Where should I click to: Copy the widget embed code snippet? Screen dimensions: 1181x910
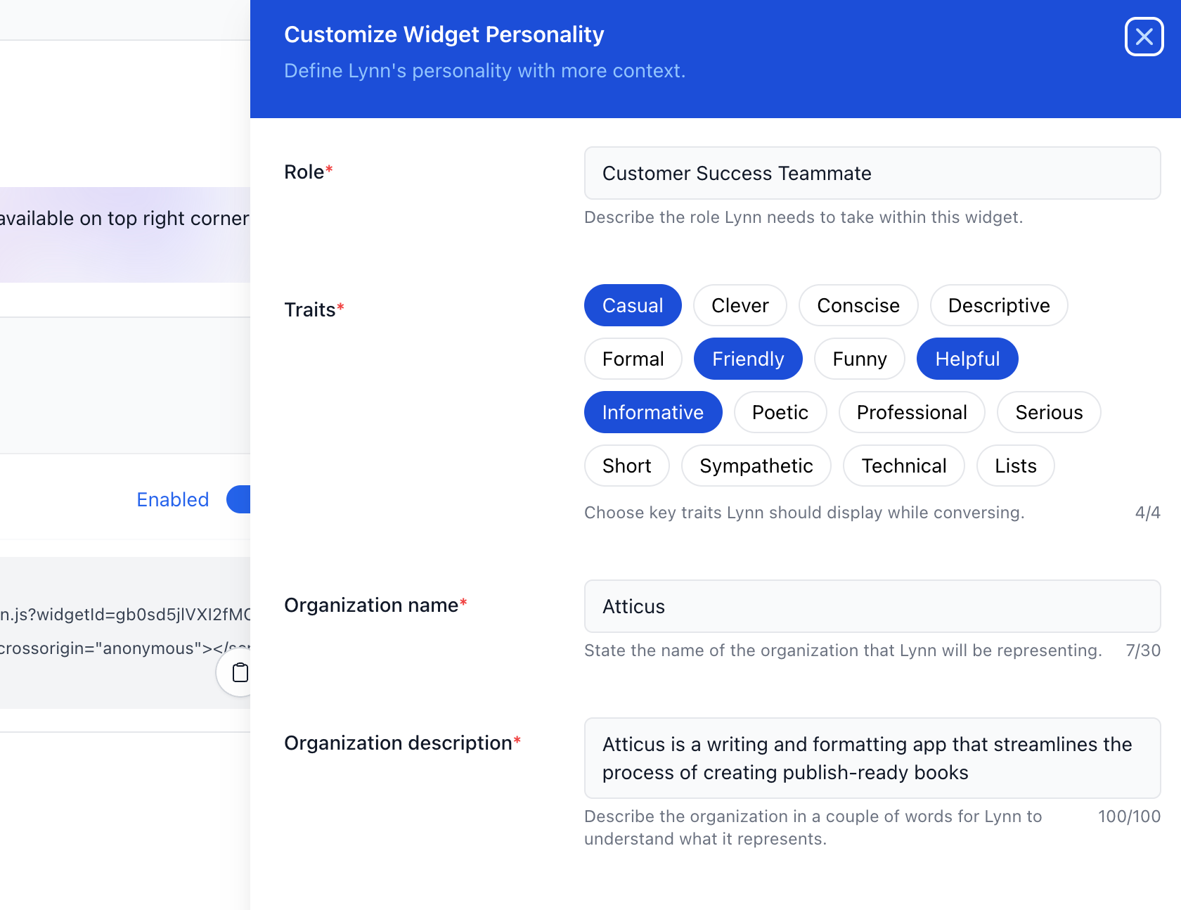tap(239, 673)
